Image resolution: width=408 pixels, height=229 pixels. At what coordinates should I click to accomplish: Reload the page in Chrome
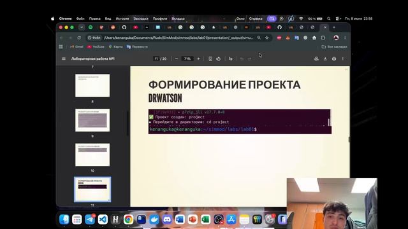79,38
